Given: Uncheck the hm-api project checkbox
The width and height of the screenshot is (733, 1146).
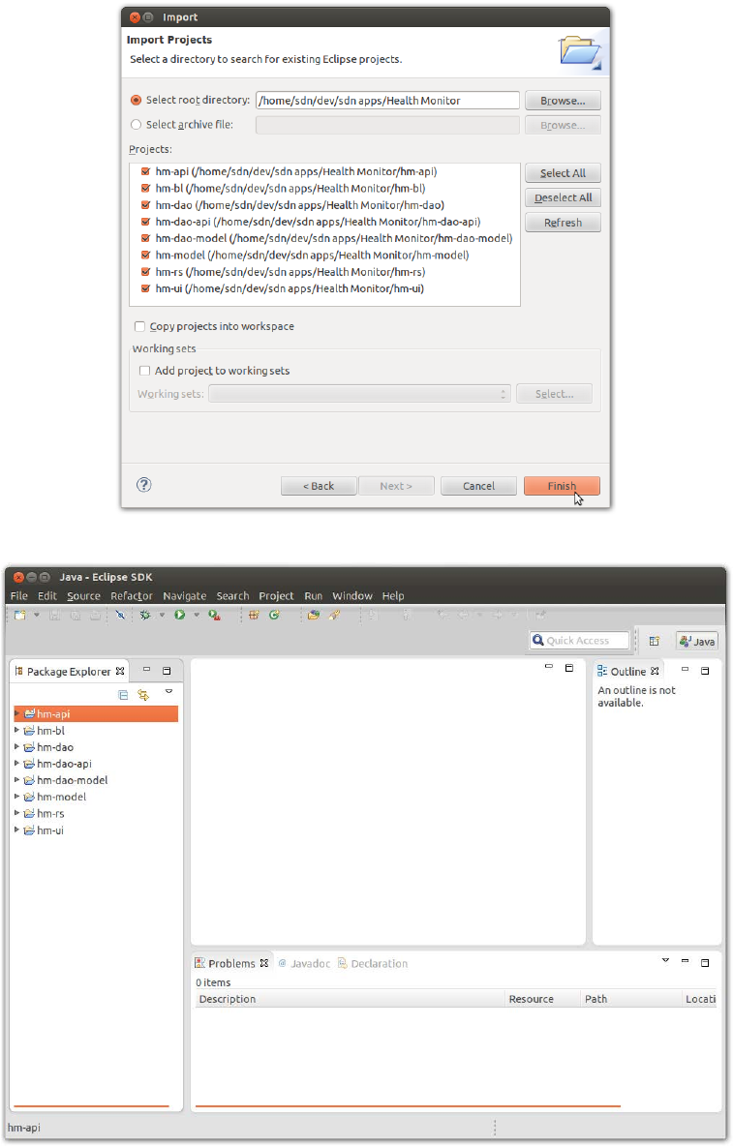Looking at the screenshot, I should click(145, 171).
